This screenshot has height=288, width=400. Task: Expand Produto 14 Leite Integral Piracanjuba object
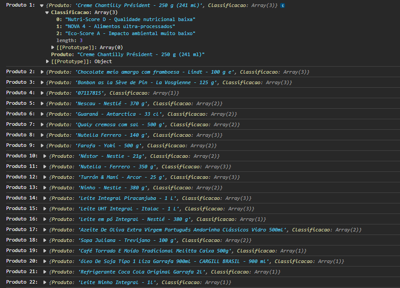pyautogui.click(x=45, y=199)
